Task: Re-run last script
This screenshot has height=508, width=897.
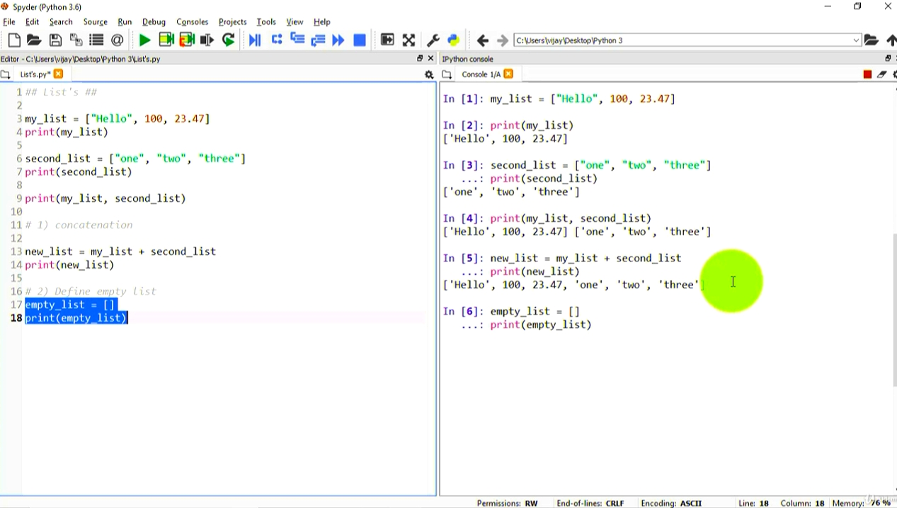Action: (x=228, y=40)
